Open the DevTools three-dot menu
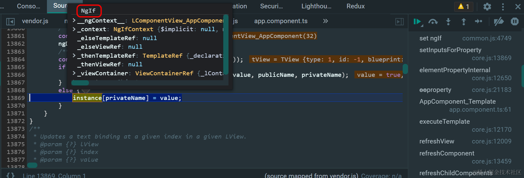Screen dimensions: 524x178 point(503,6)
